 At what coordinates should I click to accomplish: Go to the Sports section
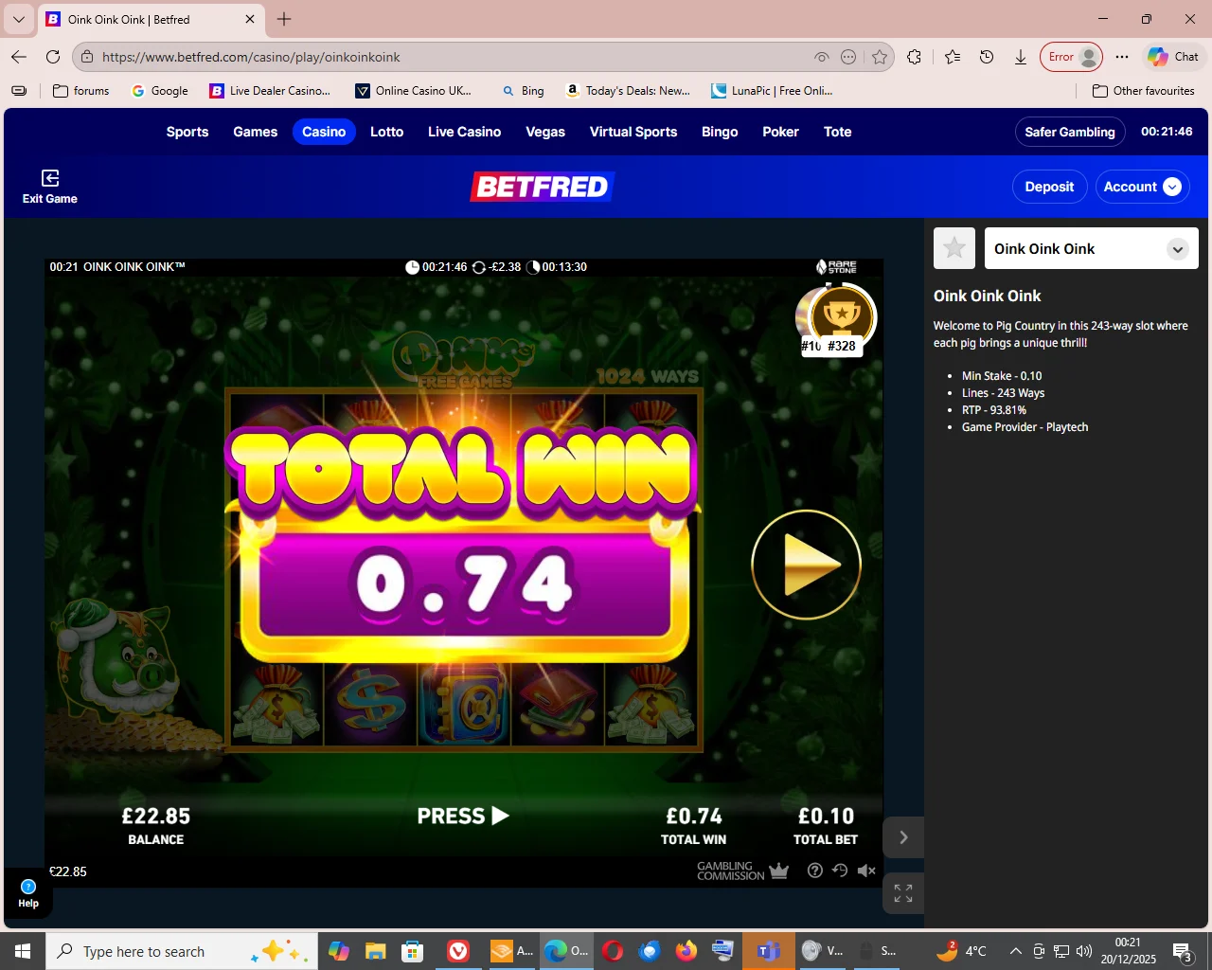187,132
